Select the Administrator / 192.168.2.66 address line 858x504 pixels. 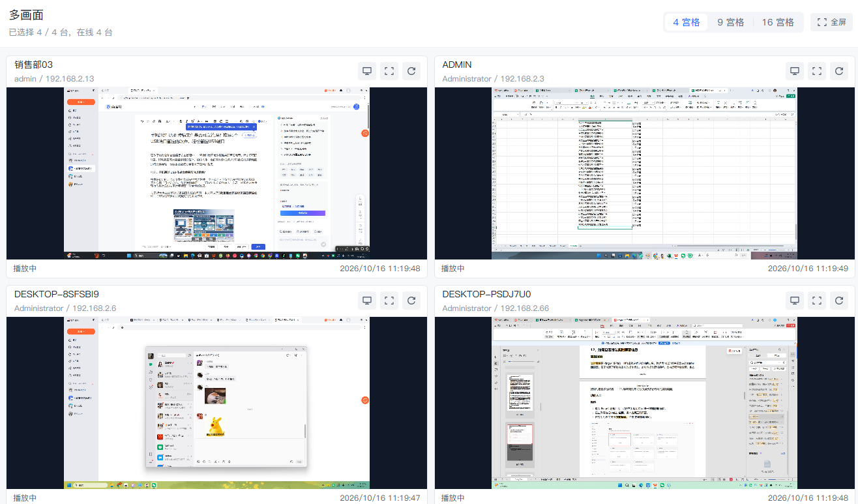496,308
